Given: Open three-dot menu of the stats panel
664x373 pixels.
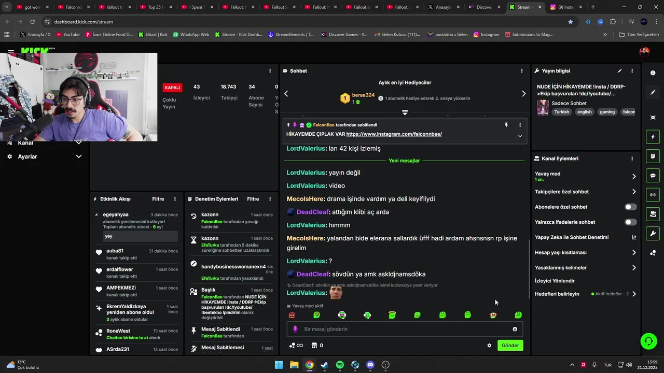Looking at the screenshot, I should coord(270,71).
